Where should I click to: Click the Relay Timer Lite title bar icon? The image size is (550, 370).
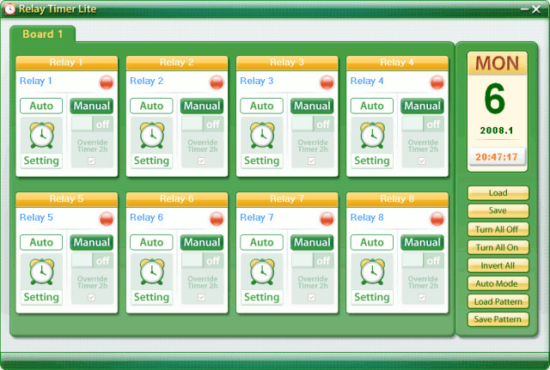click(9, 9)
